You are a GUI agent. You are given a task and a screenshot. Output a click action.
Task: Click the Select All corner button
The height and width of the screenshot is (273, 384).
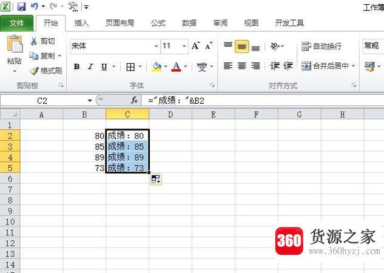click(10, 114)
